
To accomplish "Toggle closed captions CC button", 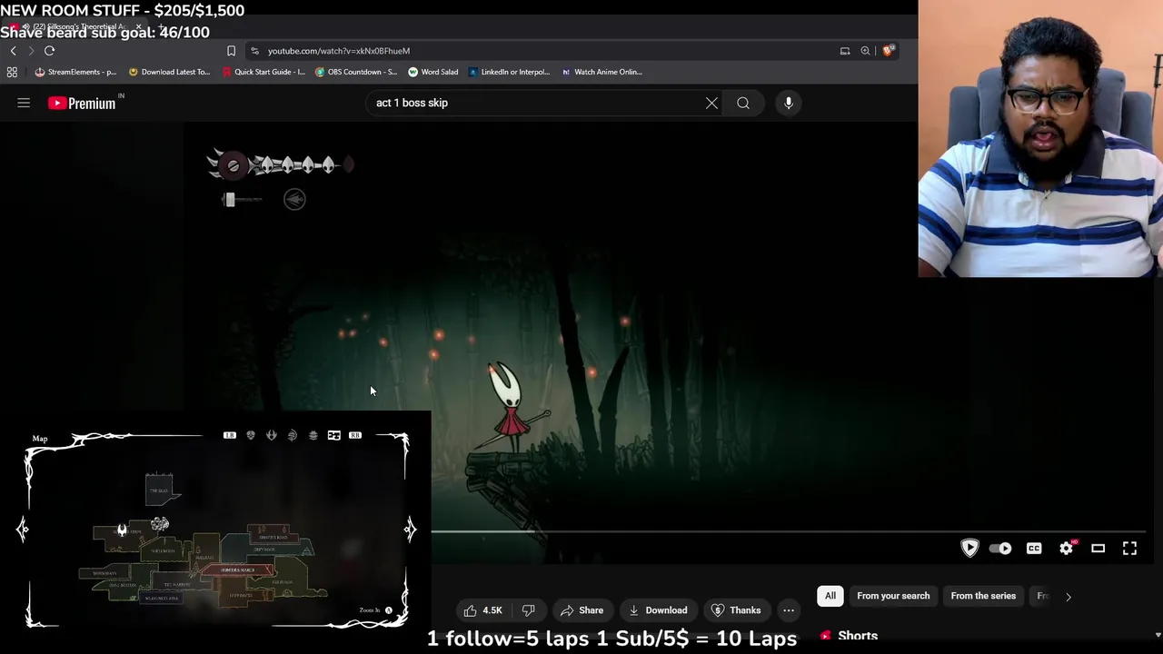I will (x=1034, y=549).
